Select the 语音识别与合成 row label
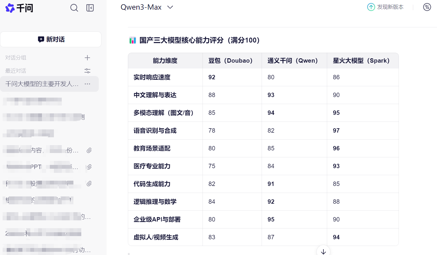 coord(155,131)
